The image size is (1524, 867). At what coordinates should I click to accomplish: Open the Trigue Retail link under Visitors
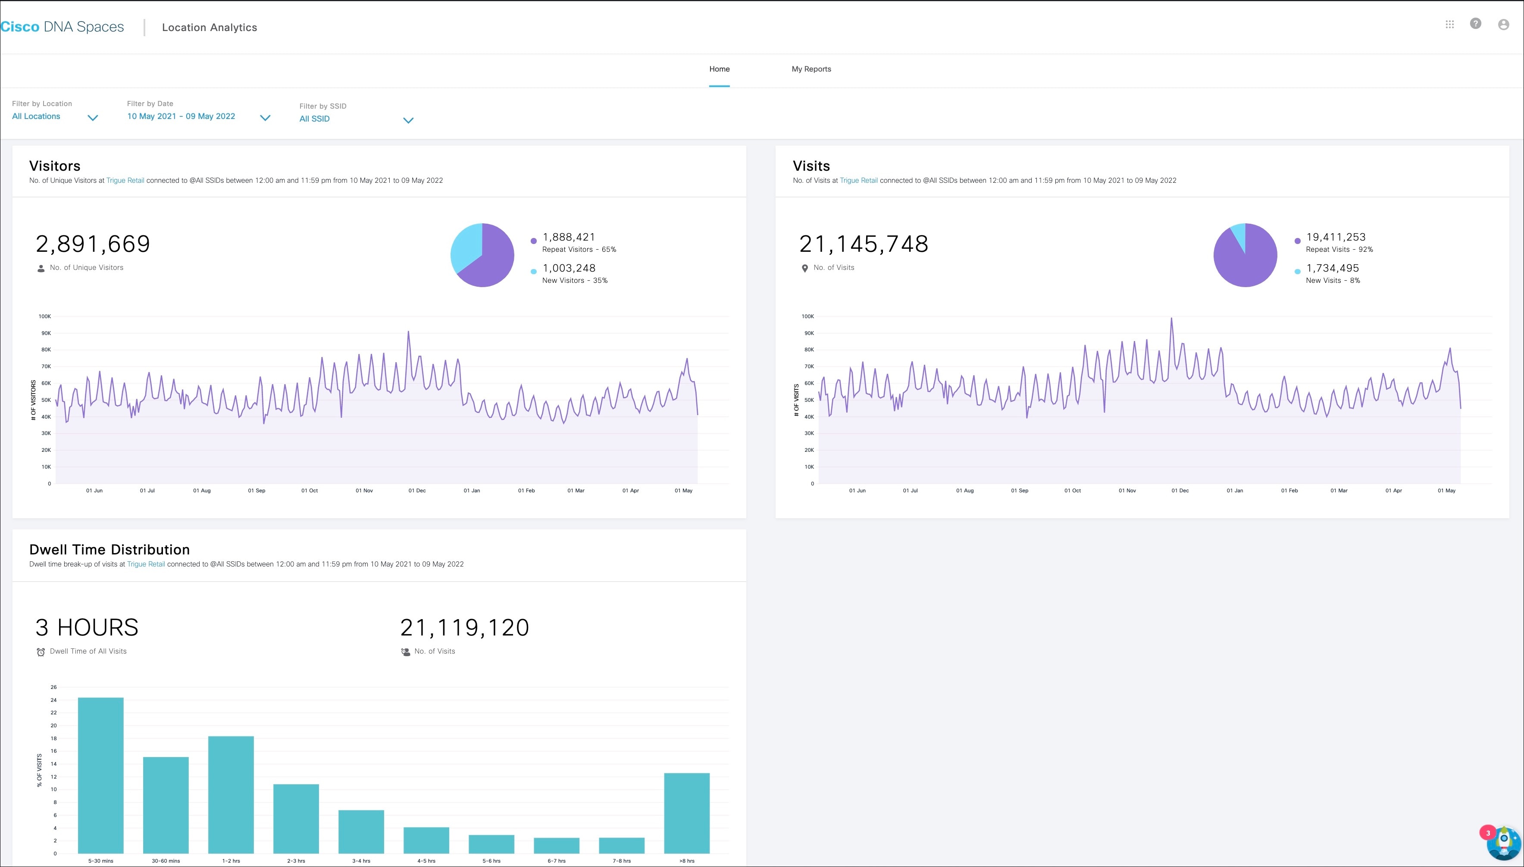(125, 179)
